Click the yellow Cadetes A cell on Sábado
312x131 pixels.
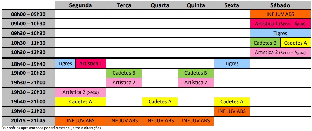pyautogui.click(x=296, y=43)
